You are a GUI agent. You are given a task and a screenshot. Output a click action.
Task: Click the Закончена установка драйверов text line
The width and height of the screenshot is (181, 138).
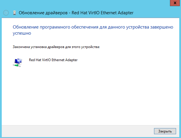coord(56,47)
